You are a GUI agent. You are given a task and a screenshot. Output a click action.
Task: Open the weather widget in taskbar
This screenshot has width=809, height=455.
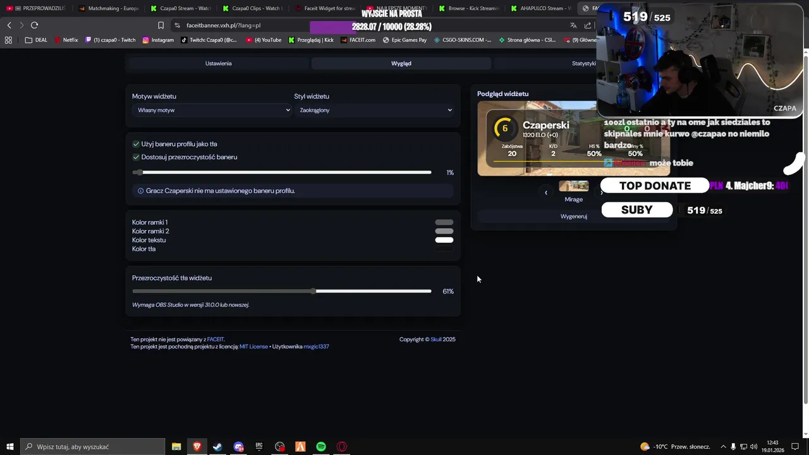point(675,447)
